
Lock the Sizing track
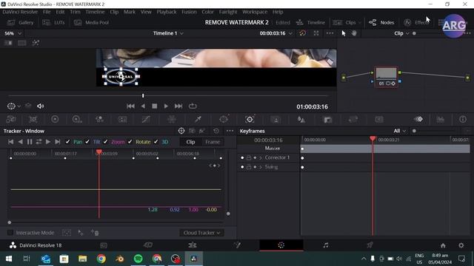(249, 167)
